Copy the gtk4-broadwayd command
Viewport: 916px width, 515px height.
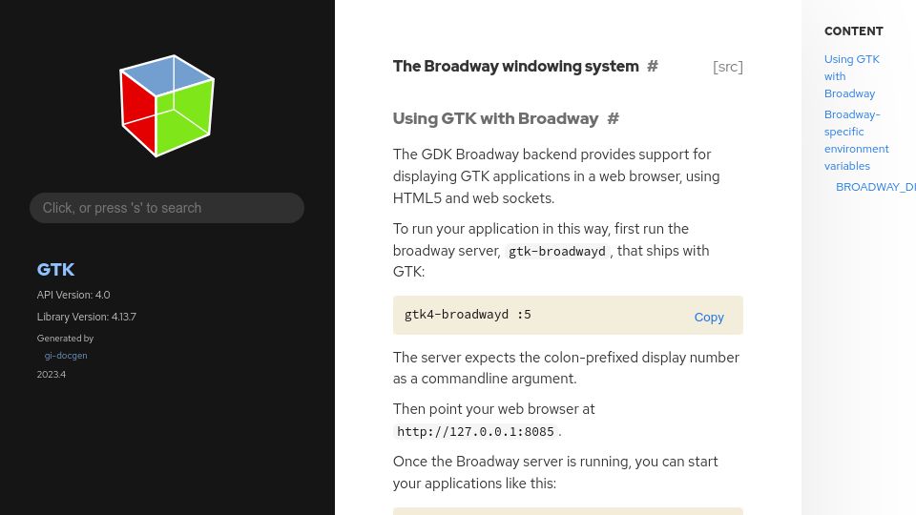click(709, 317)
